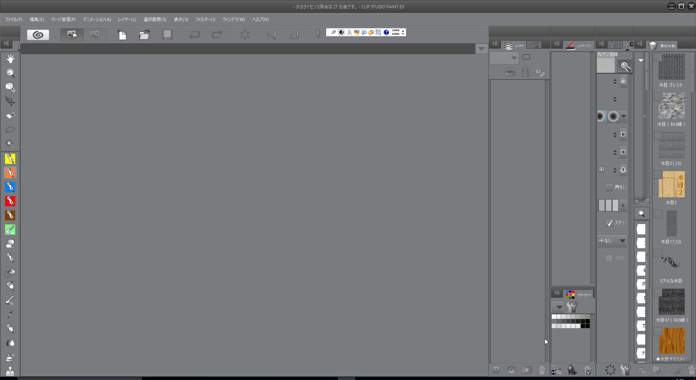The height and width of the screenshot is (380, 696).
Task: Check the box on 木目21_CS material
Action: tap(658, 136)
